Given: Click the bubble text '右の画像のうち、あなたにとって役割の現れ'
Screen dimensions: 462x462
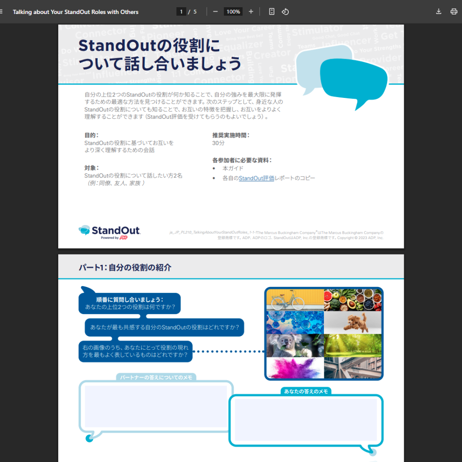Looking at the screenshot, I should 135,348.
